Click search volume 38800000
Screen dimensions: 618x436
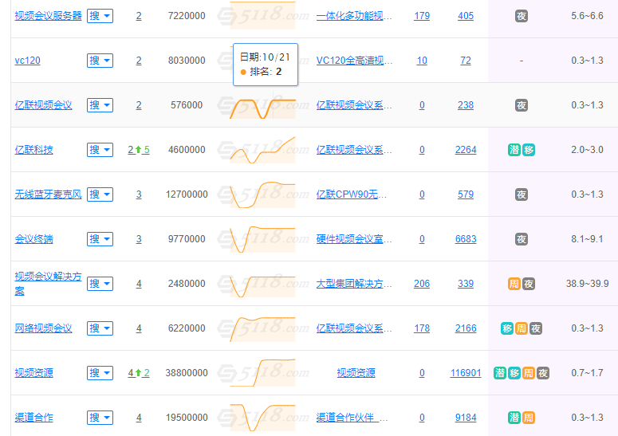pos(187,373)
